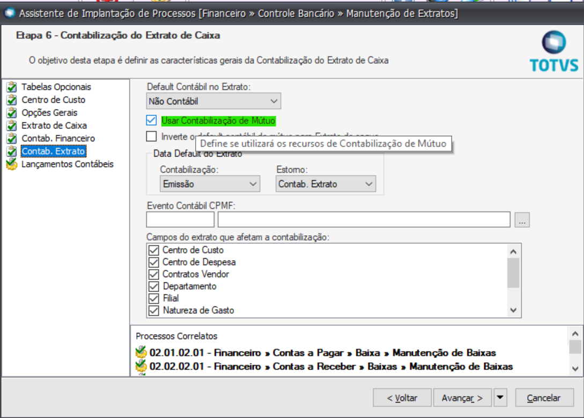
Task: Click the Voltar button
Action: point(402,398)
